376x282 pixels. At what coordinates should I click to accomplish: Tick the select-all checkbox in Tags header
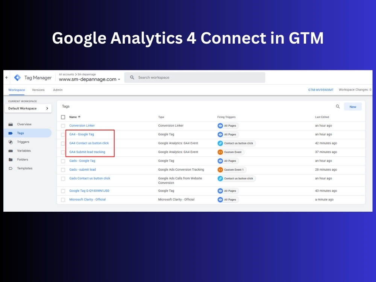click(x=63, y=117)
